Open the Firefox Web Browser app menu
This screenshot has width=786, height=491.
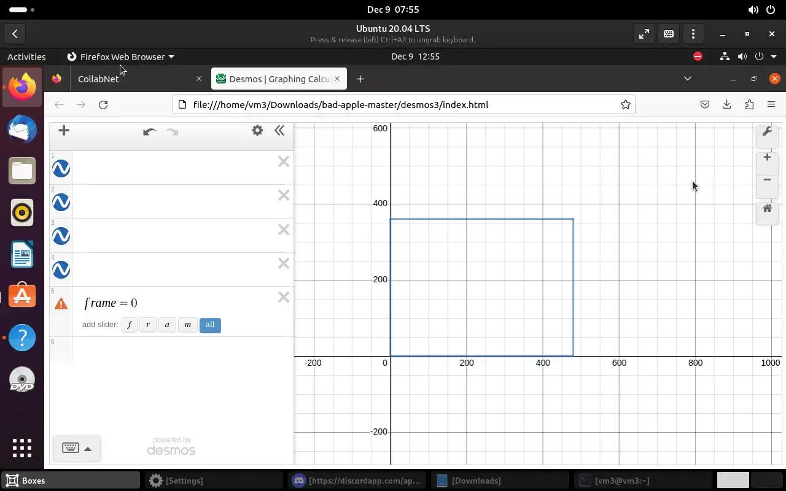pos(120,56)
